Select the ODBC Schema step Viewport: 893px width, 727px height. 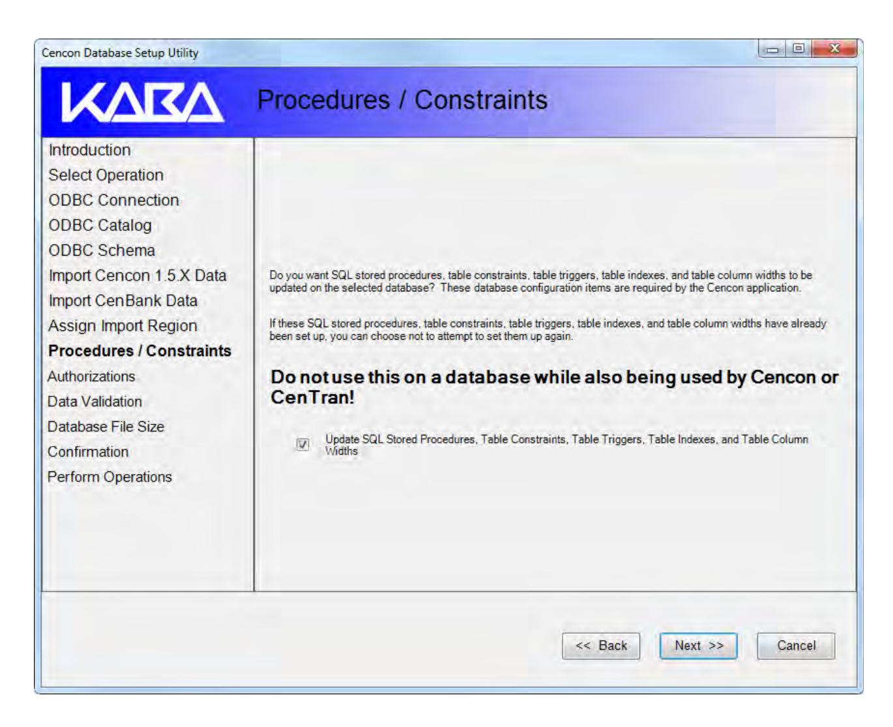[102, 250]
